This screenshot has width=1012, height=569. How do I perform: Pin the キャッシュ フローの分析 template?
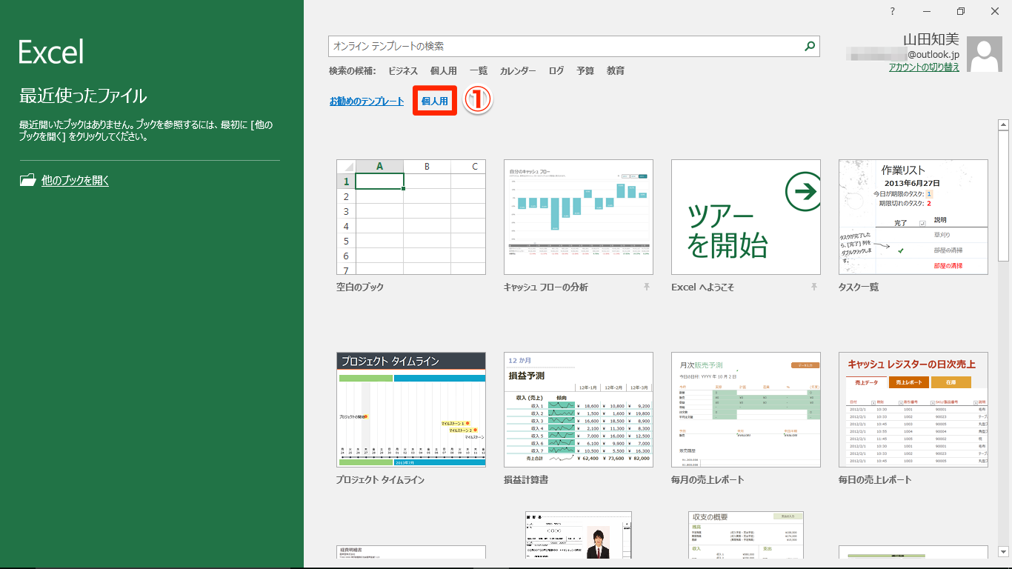[x=647, y=287]
